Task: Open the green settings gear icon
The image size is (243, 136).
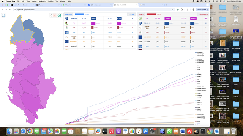Action: click(59, 15)
